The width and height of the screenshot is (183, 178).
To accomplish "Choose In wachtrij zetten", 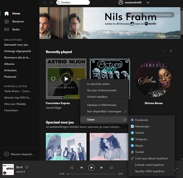I will coord(104,84).
